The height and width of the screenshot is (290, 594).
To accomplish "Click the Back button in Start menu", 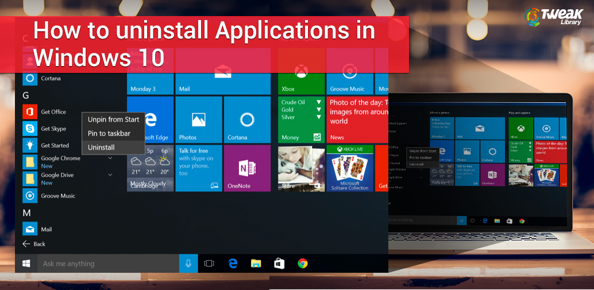I will click(x=34, y=244).
